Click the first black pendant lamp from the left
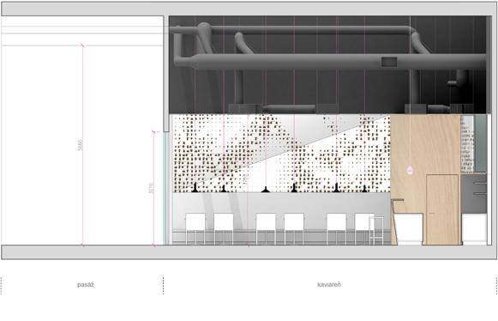The width and height of the screenshot is (498, 321). (x=195, y=188)
